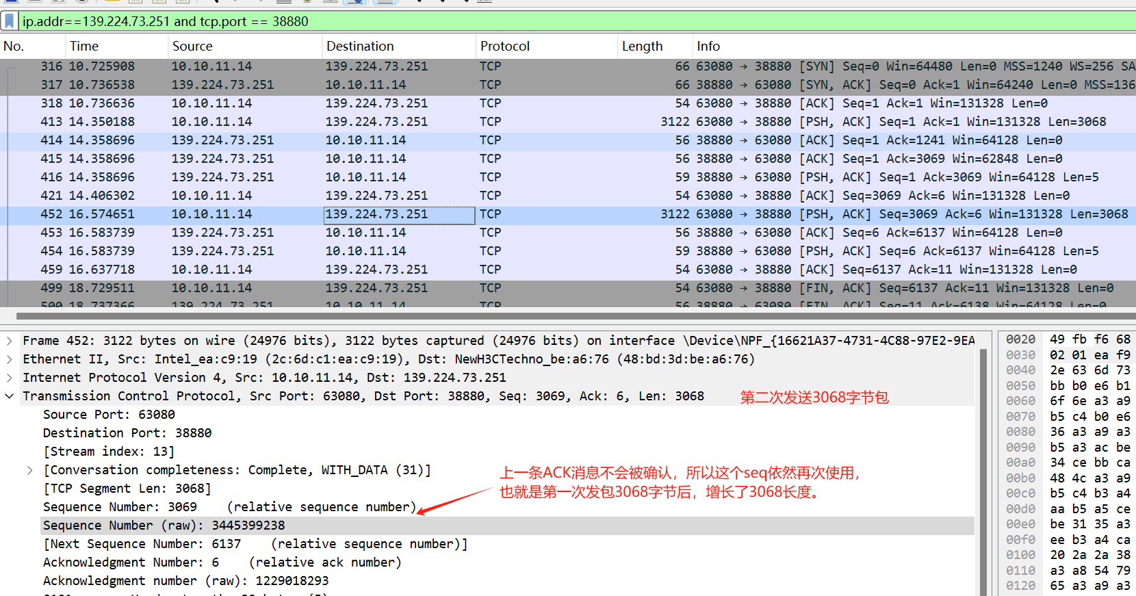Collapse the Transmission Control Protocol layer
This screenshot has width=1136, height=596.
[9, 396]
